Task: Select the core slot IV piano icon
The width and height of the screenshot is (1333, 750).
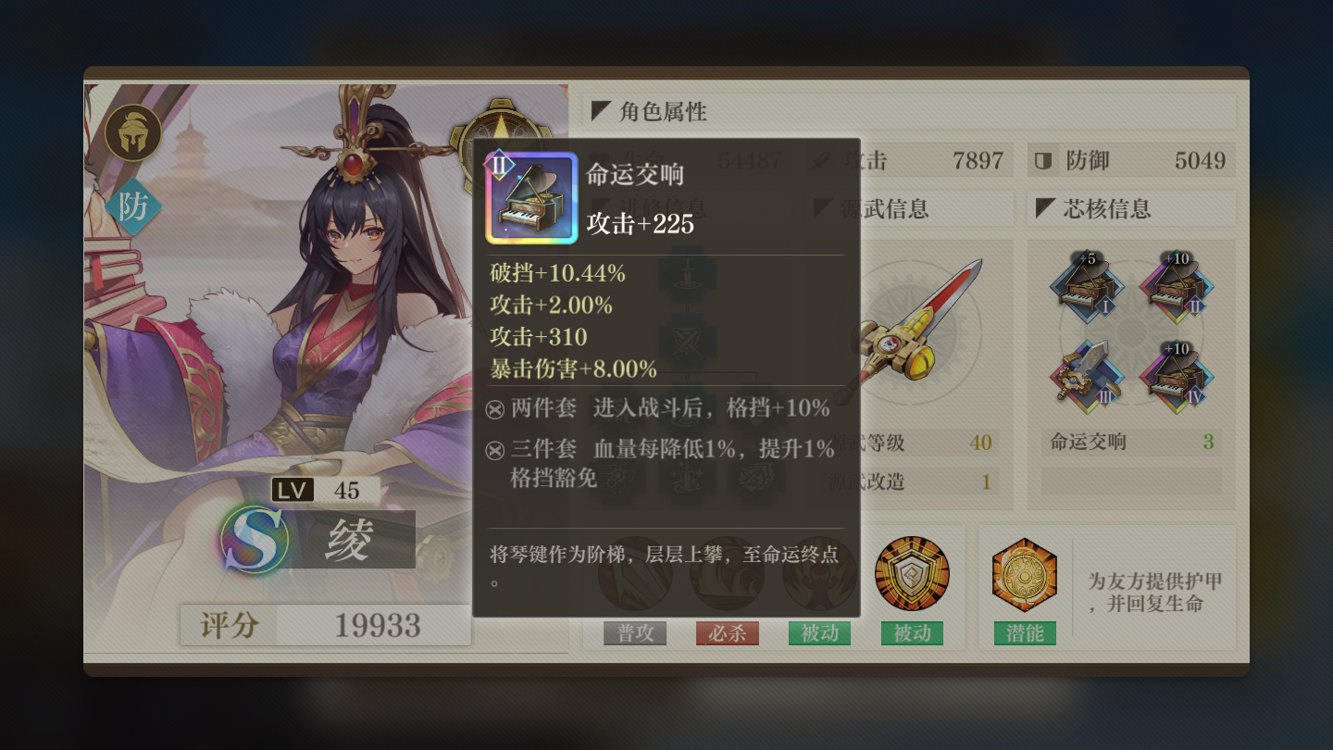Action: (x=1176, y=372)
